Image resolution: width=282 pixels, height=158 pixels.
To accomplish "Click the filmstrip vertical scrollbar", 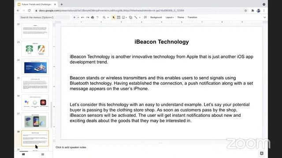I will (51, 115).
